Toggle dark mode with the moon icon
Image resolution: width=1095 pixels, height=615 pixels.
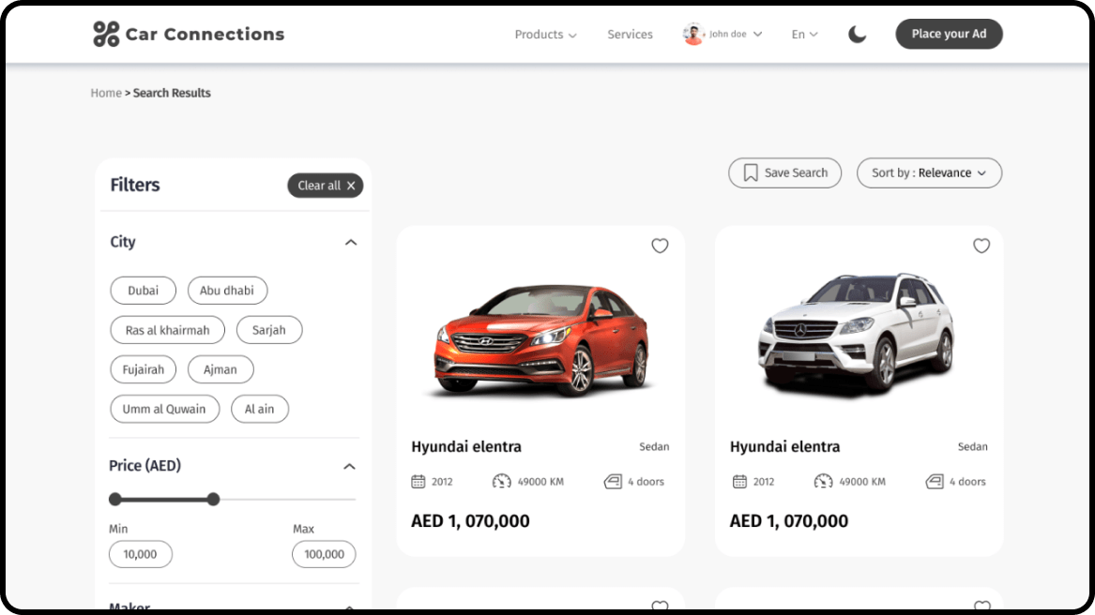[x=857, y=34]
